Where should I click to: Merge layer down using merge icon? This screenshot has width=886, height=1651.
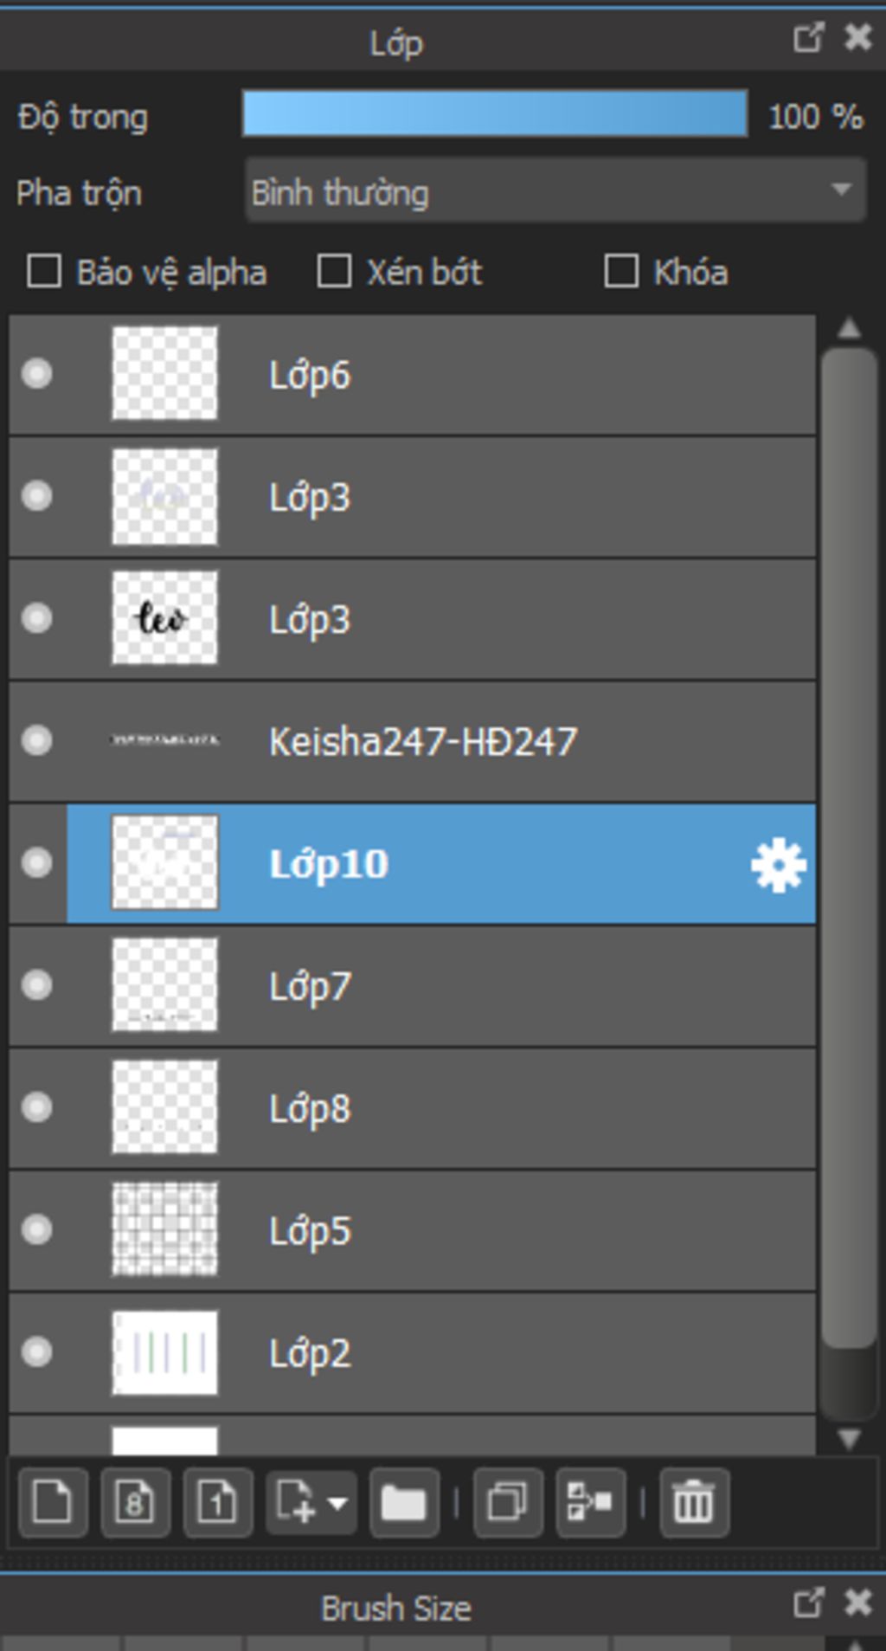coord(591,1502)
